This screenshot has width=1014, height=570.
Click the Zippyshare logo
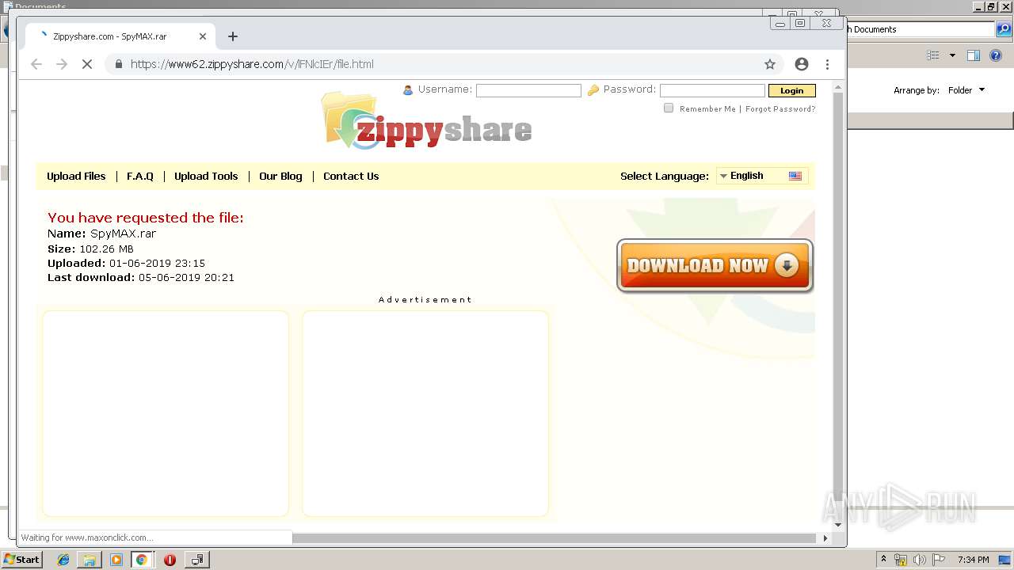pos(426,121)
